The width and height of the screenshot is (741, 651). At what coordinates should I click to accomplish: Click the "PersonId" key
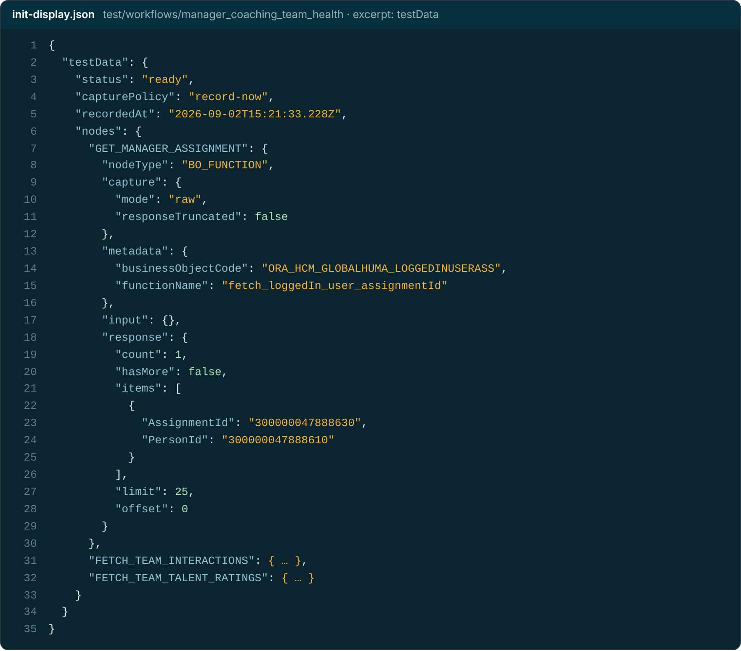click(175, 440)
